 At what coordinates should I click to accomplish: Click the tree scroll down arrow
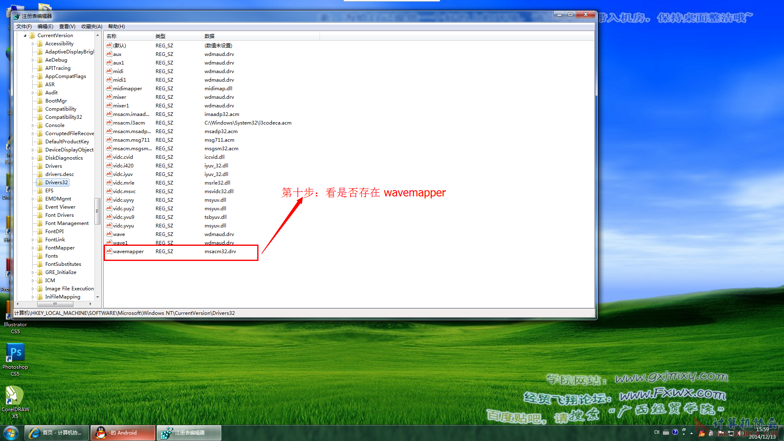98,297
